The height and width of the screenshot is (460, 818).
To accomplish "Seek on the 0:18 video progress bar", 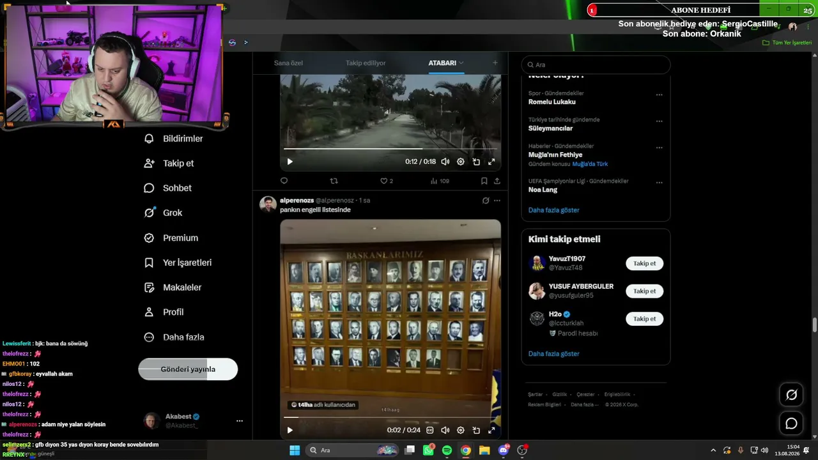I will pos(390,149).
